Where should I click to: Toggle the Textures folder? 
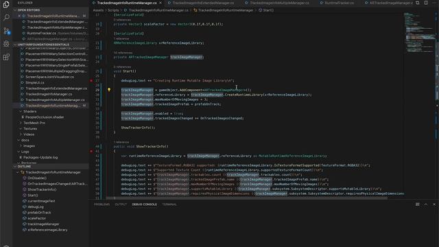[21, 128]
